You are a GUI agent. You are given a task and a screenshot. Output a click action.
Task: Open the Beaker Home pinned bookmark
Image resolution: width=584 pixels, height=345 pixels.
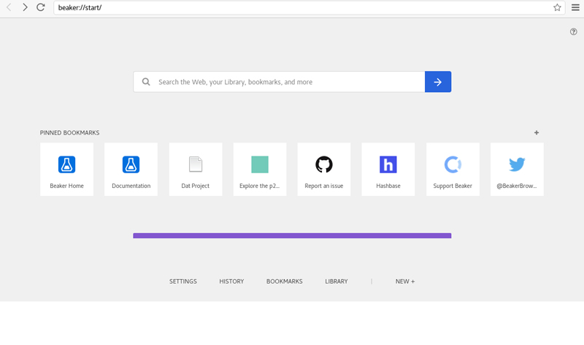(x=66, y=169)
